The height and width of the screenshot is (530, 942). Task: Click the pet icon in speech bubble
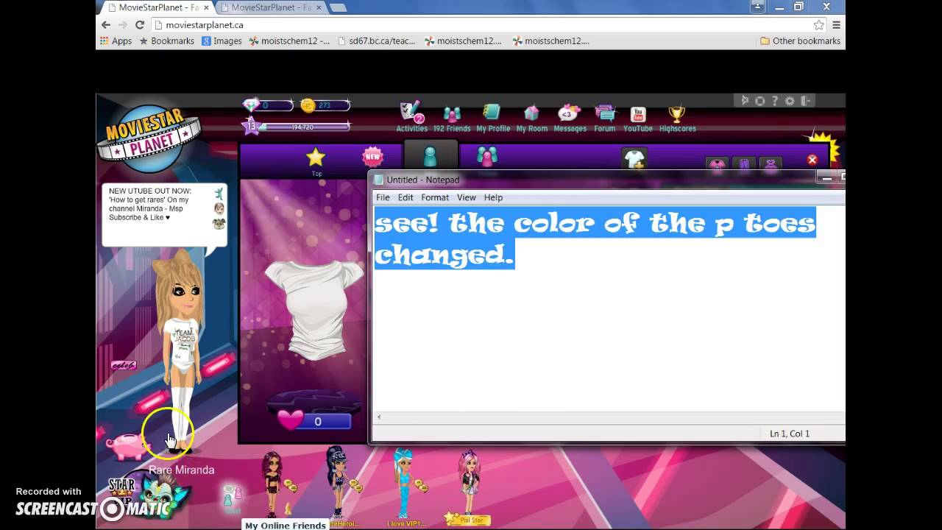[219, 224]
